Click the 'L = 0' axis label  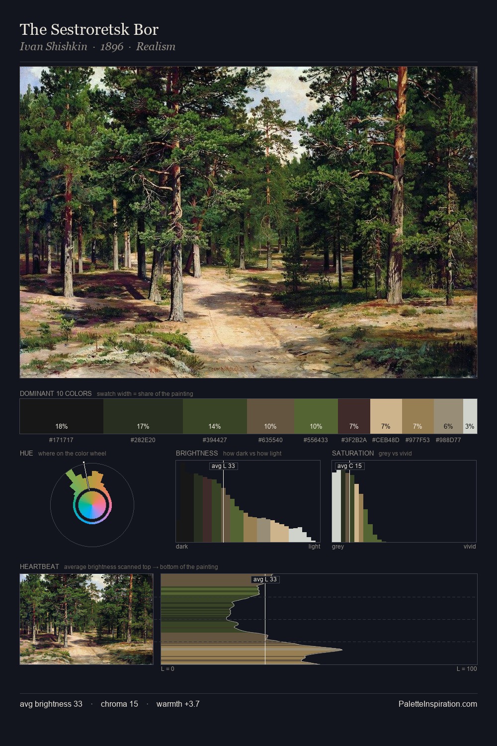pyautogui.click(x=167, y=669)
